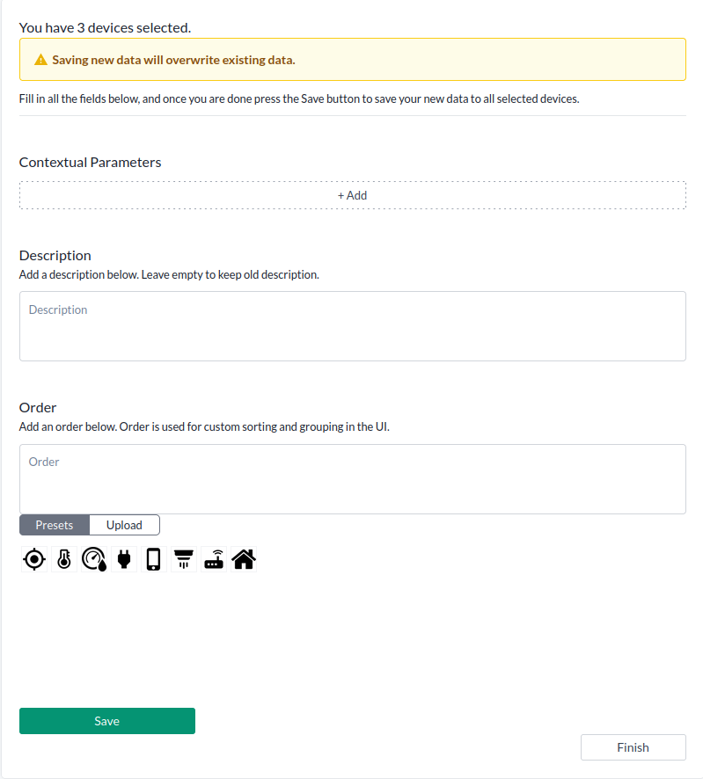Viewport: 703px width, 779px height.
Task: Click the Order section heading
Action: click(38, 407)
